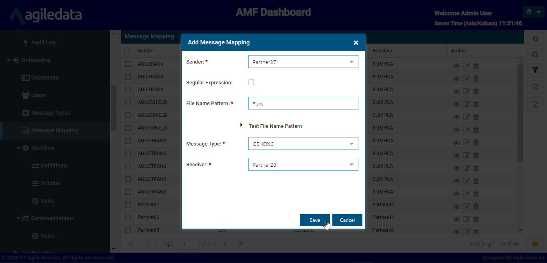The height and width of the screenshot is (263, 547).
Task: Open the chat bubble icon
Action: (535, 244)
